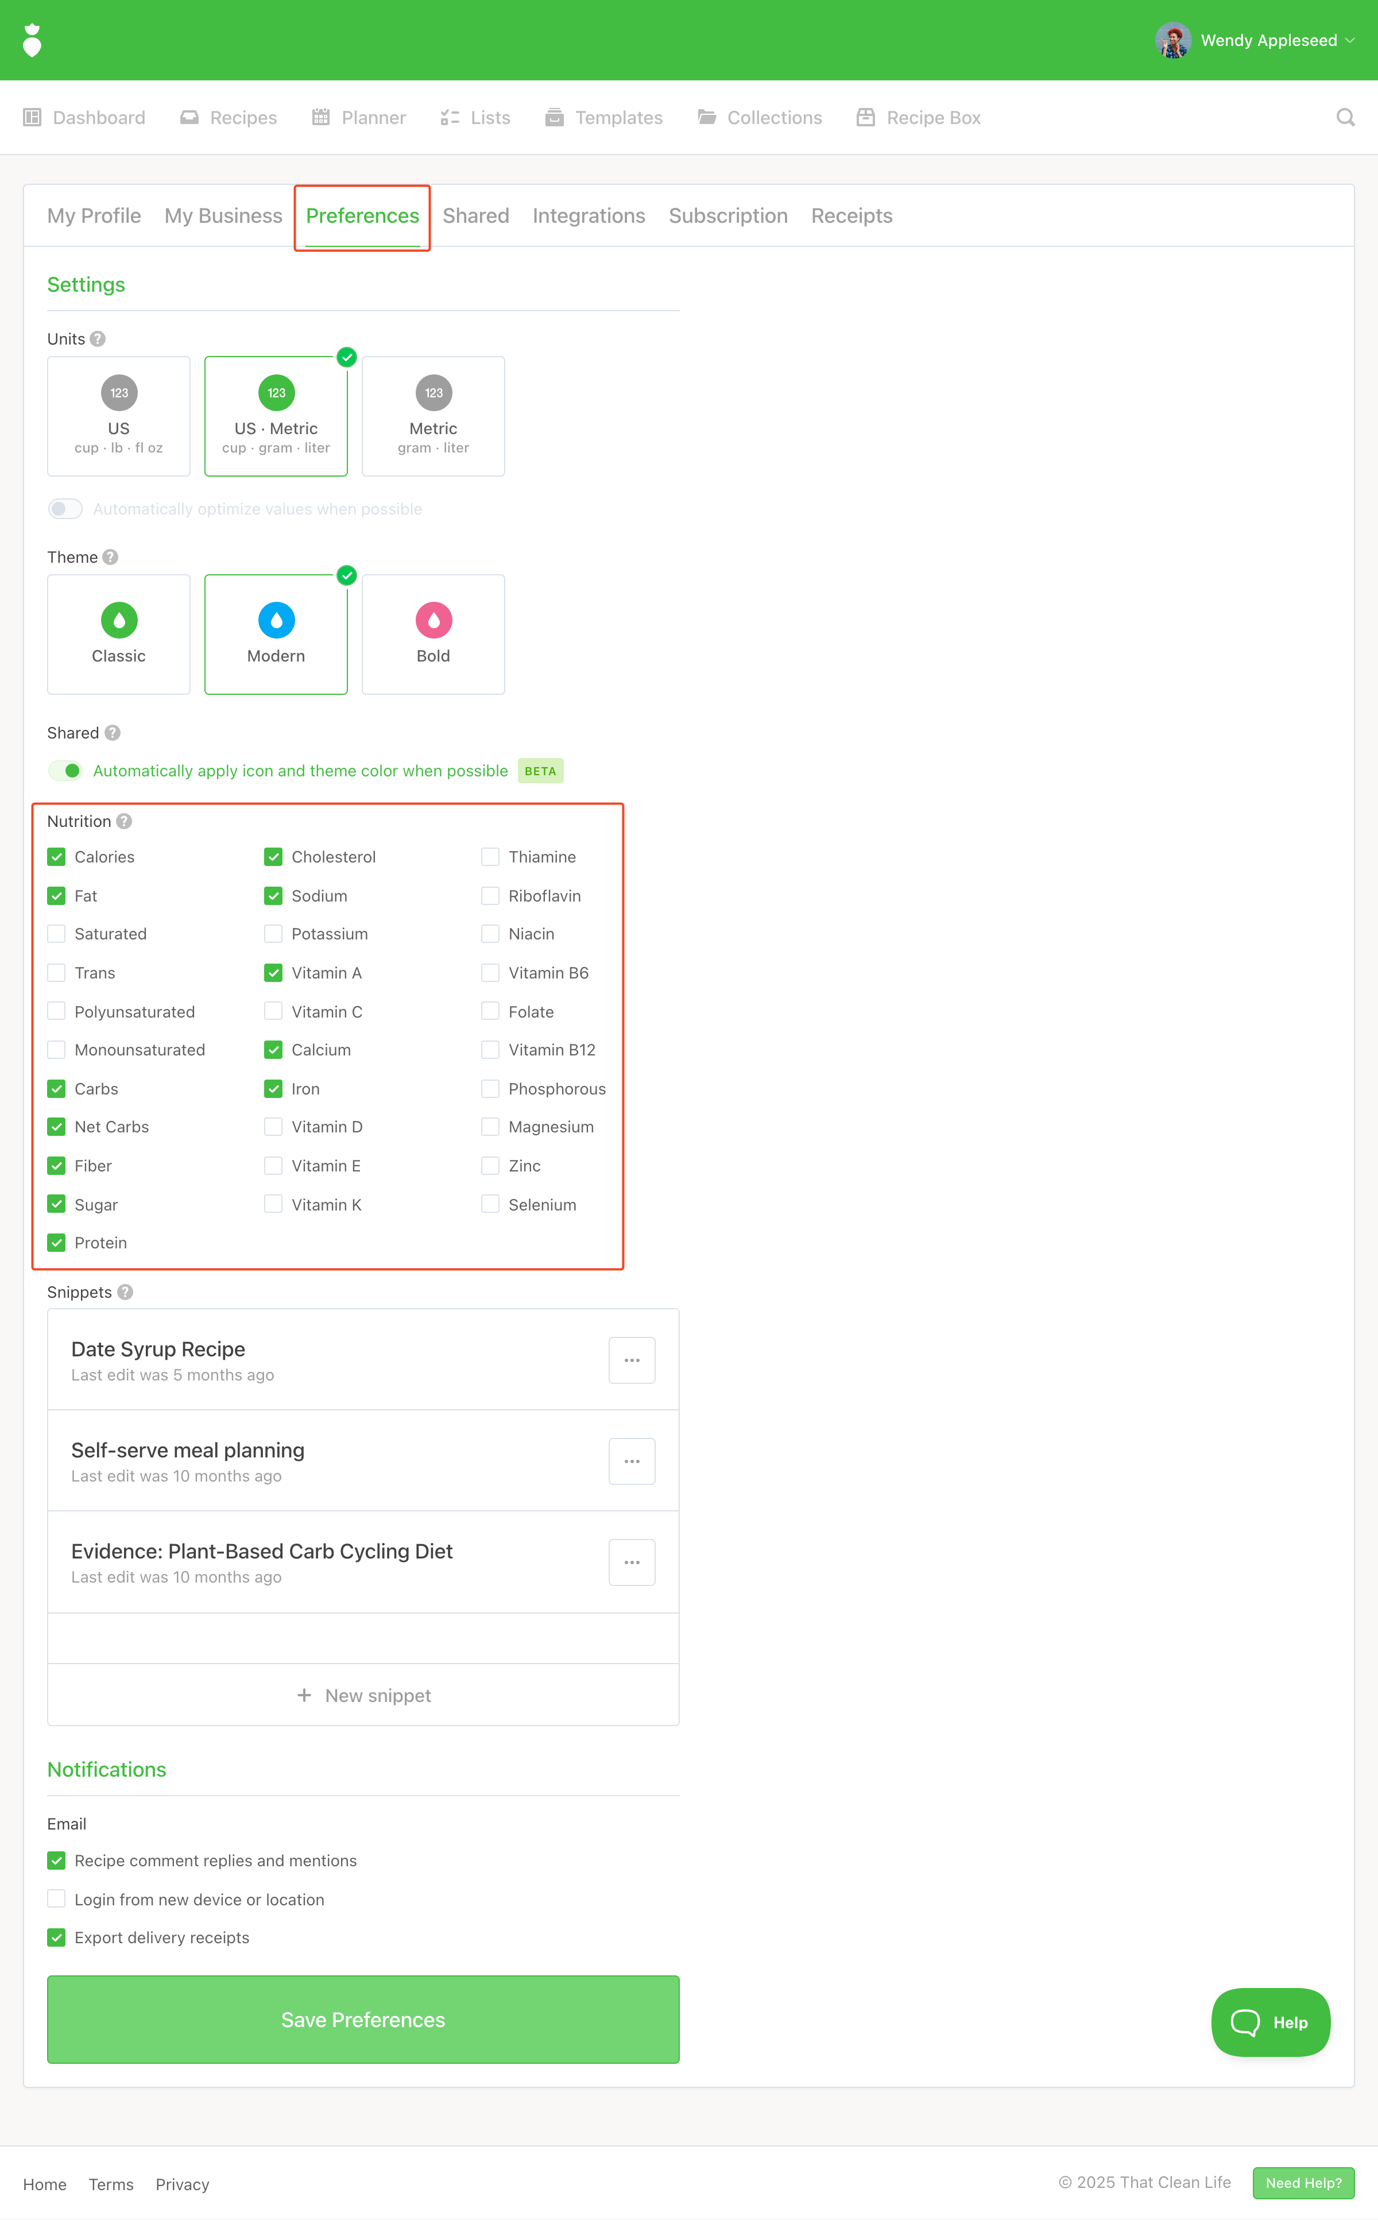Open the Planner navigation item

point(359,118)
